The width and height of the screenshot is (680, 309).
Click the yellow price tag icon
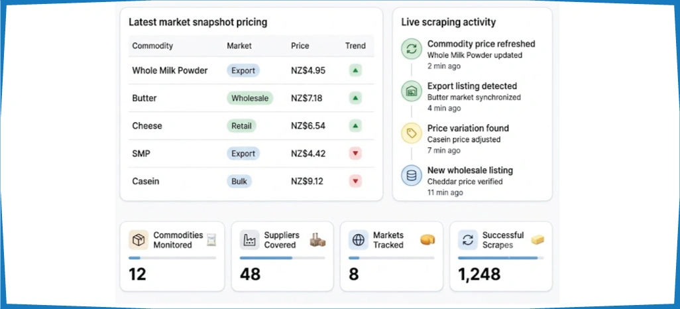(x=411, y=133)
